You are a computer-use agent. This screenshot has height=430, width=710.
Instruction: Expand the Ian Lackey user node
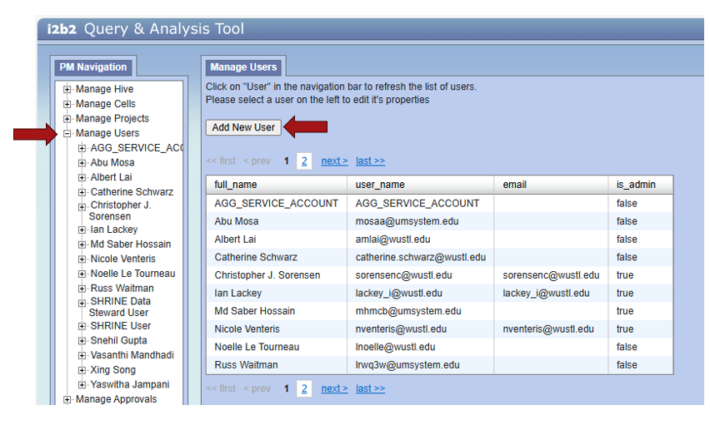coord(82,230)
